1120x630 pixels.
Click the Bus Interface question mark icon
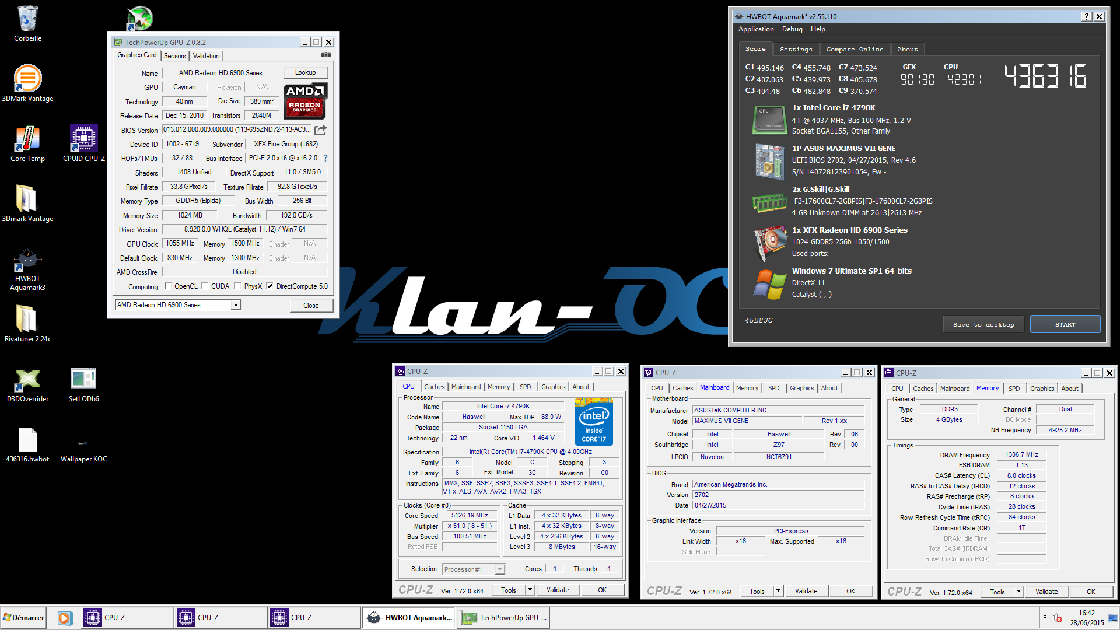click(325, 158)
